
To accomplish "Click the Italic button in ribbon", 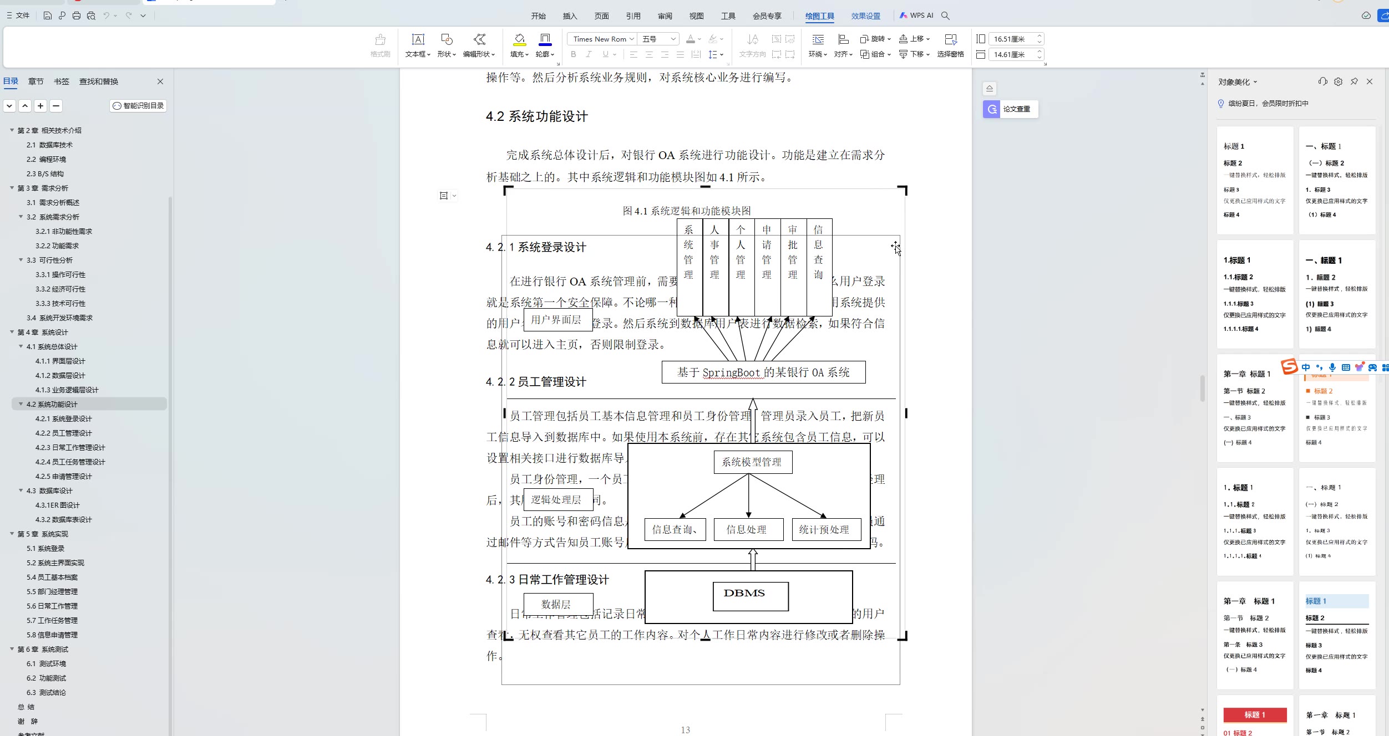I will click(x=589, y=54).
